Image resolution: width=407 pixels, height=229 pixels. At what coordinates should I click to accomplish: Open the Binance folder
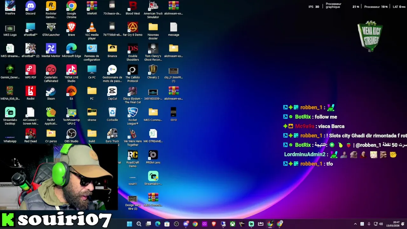112,51
